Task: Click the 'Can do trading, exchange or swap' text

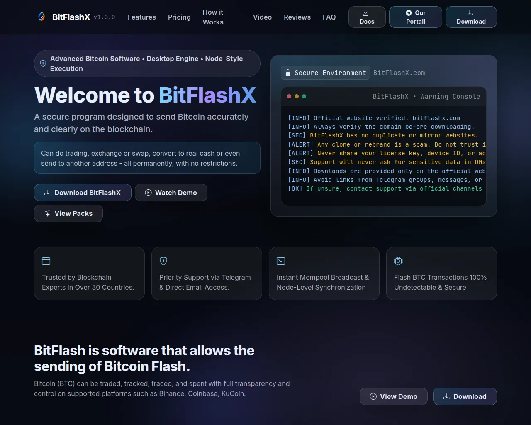Action: coord(141,158)
